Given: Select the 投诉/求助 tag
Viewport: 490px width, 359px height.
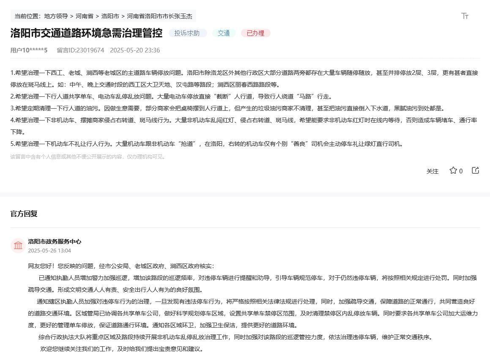Looking at the screenshot, I should tap(187, 33).
